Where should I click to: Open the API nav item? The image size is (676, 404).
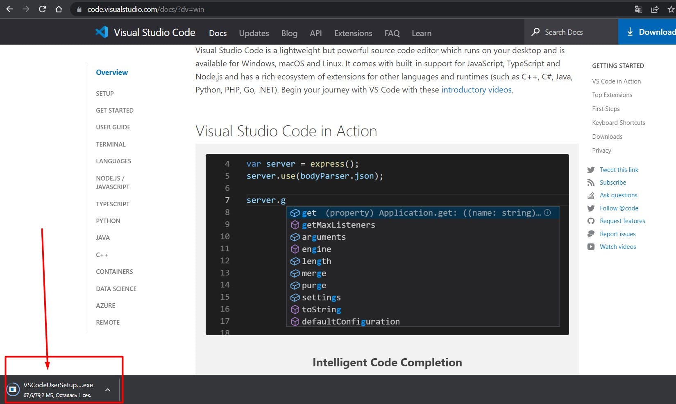tap(315, 33)
